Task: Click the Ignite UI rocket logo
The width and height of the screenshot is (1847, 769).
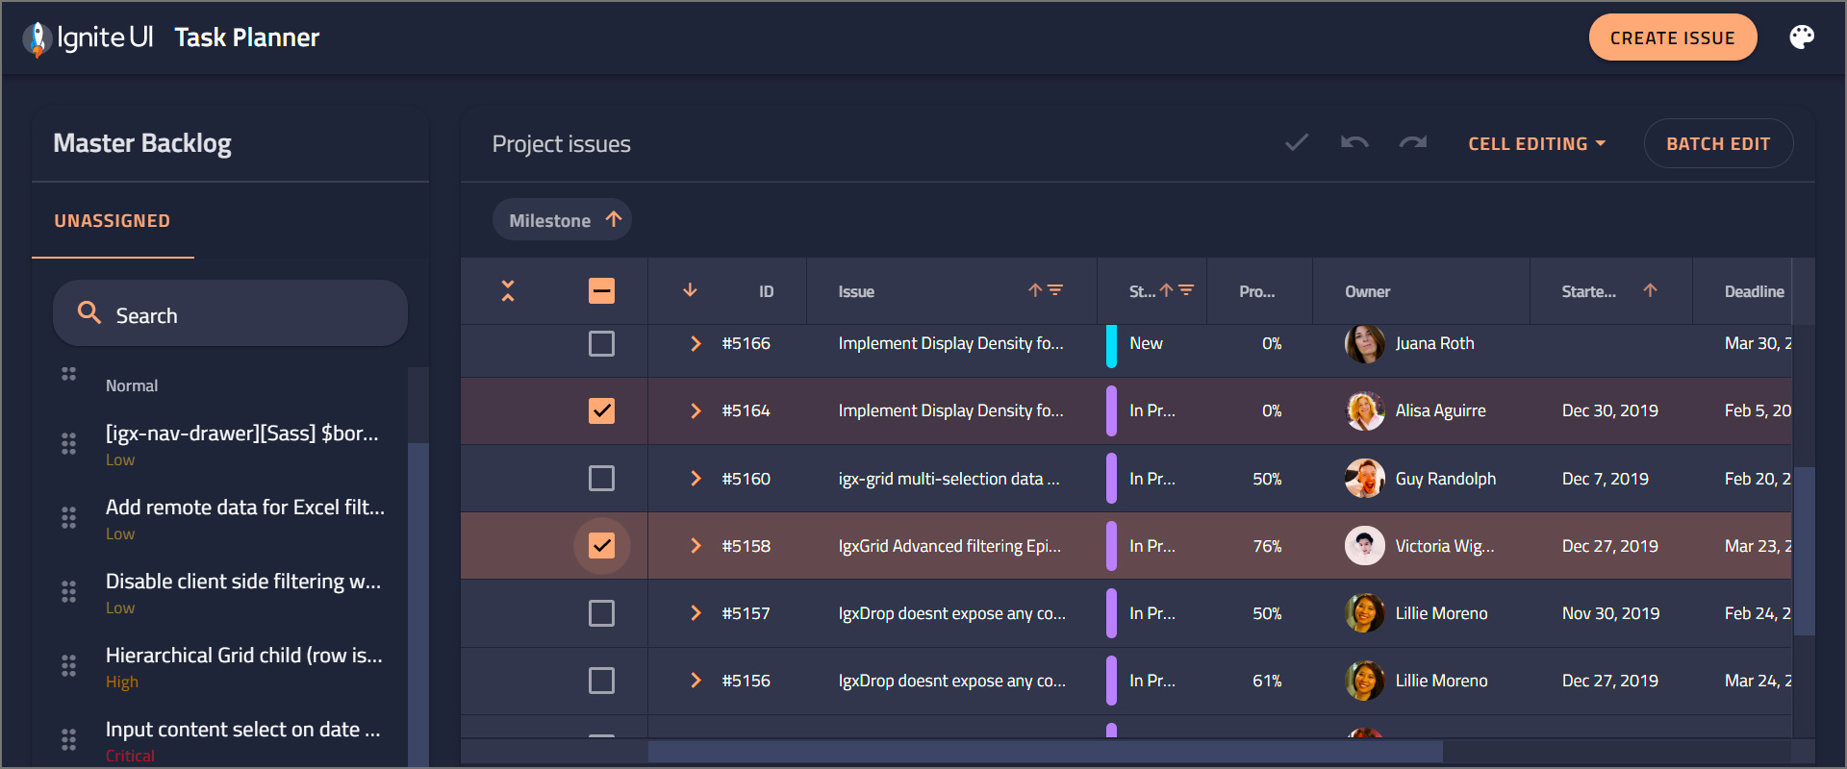Action: [x=37, y=38]
